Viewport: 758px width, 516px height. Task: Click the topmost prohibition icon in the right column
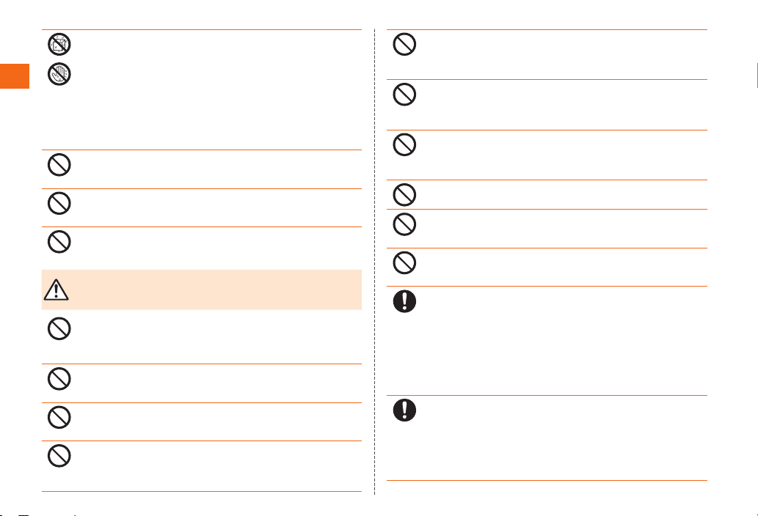(404, 45)
